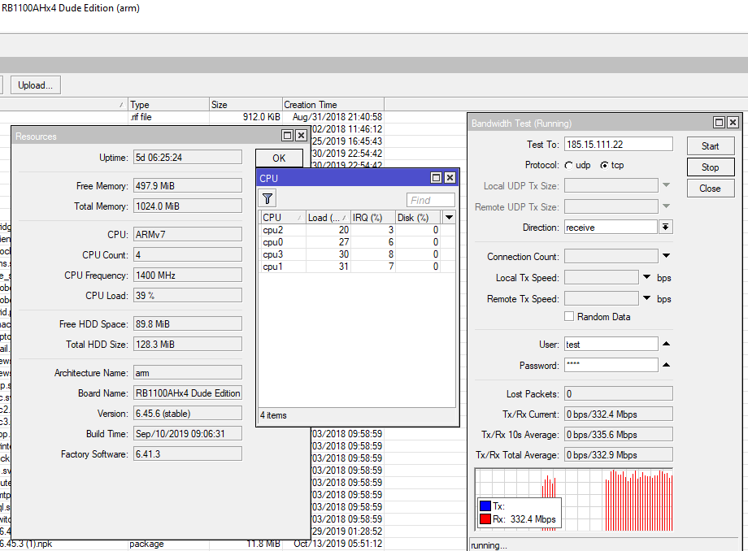The width and height of the screenshot is (748, 551).
Task: Click the Password input field
Action: (611, 365)
